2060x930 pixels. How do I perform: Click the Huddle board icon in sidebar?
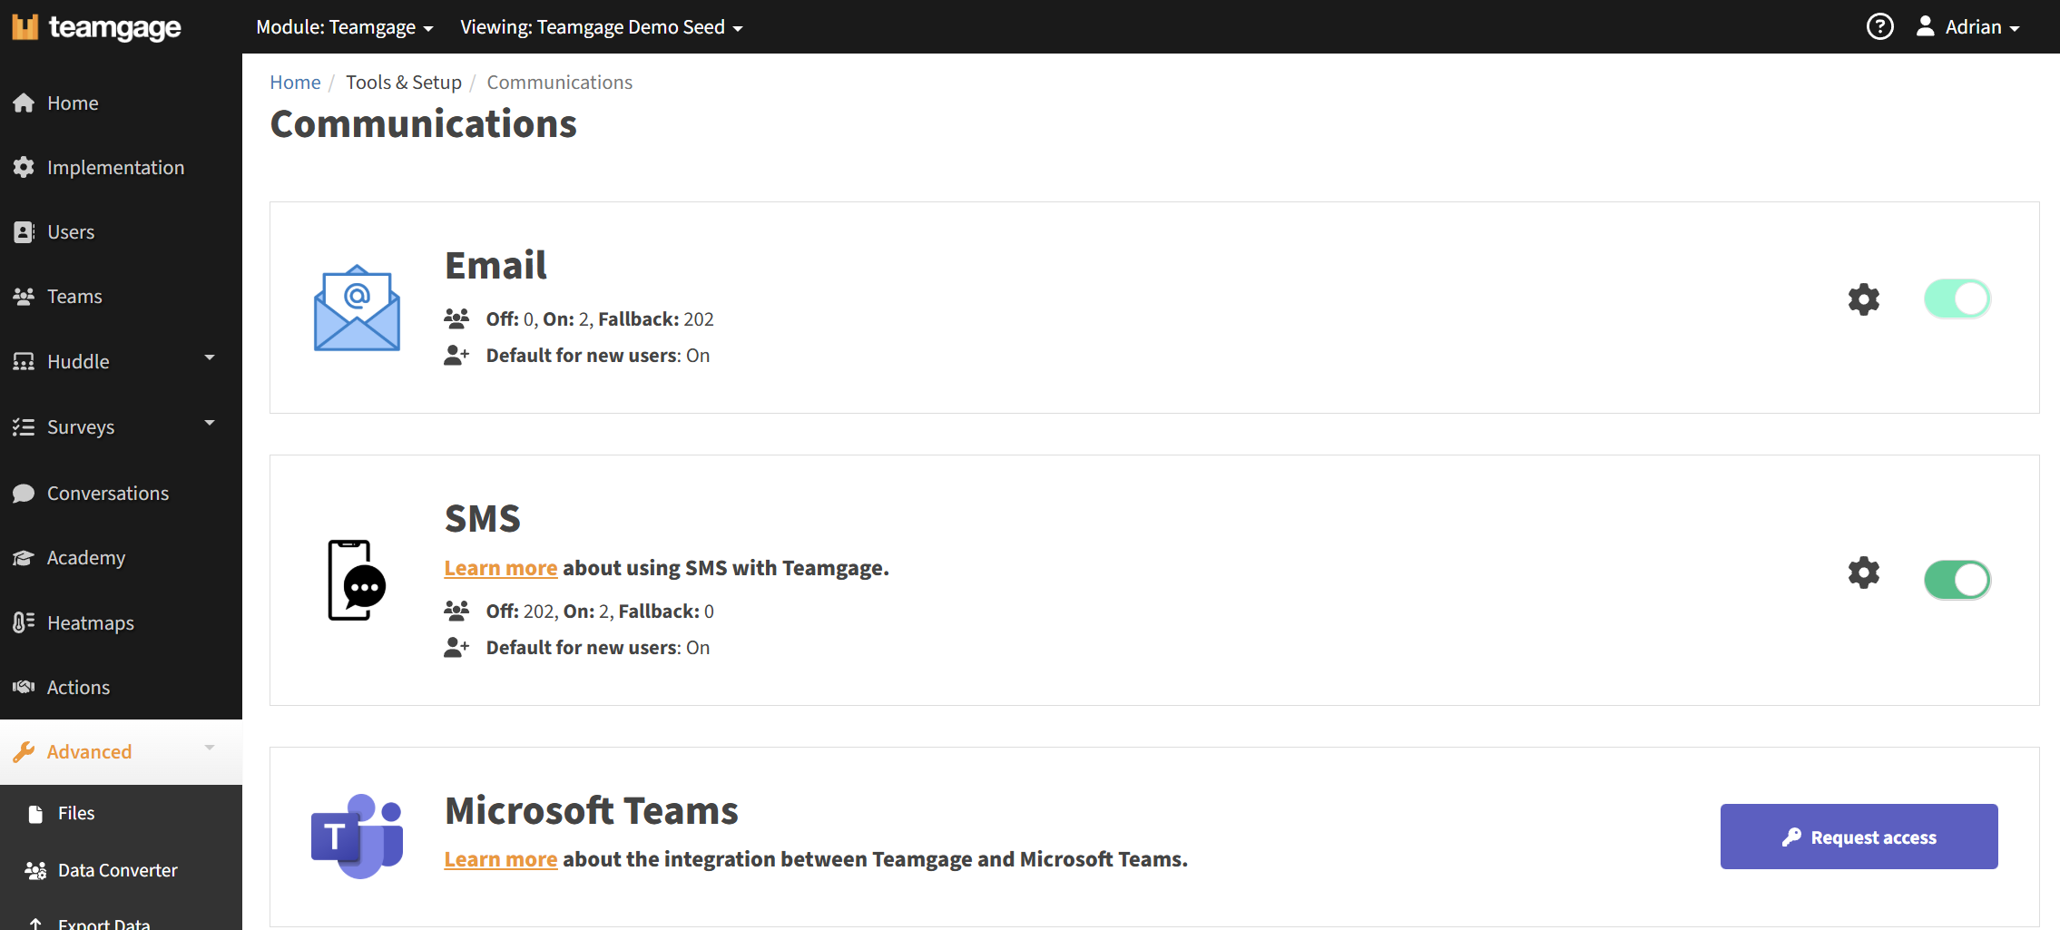coord(24,361)
